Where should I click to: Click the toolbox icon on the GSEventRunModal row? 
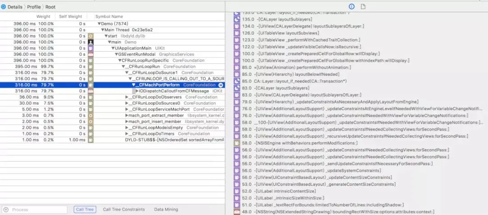pyautogui.click(x=90, y=54)
